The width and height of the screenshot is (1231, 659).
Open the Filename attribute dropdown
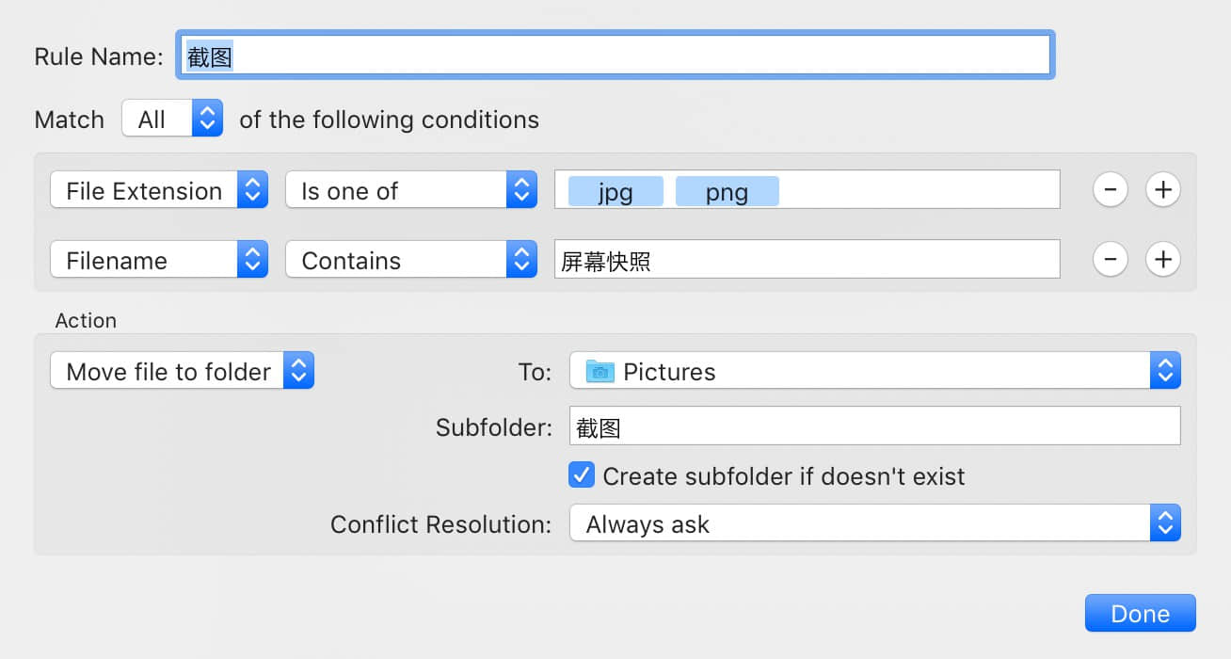159,259
